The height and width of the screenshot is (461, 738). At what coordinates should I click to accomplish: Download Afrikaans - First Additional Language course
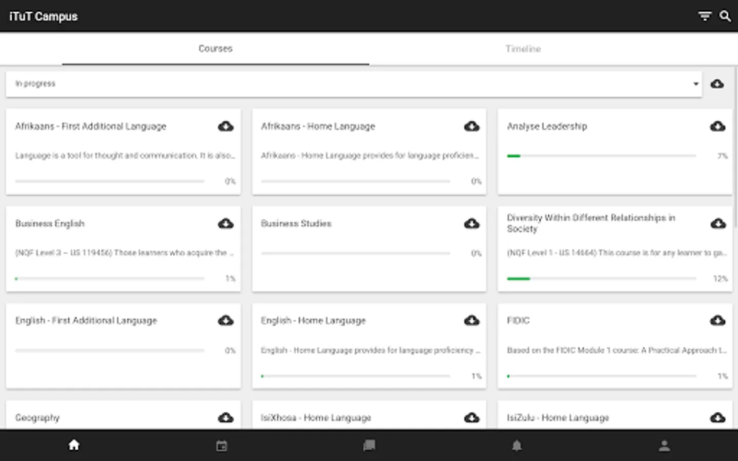click(x=225, y=126)
